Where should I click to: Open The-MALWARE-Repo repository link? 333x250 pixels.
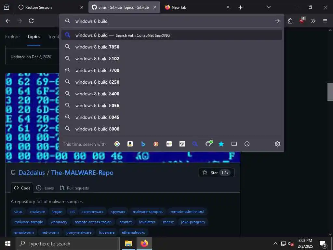coord(82,173)
